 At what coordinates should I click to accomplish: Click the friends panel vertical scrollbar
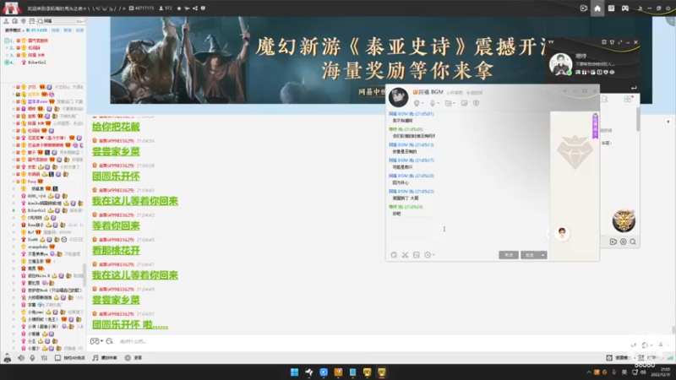pyautogui.click(x=638, y=118)
